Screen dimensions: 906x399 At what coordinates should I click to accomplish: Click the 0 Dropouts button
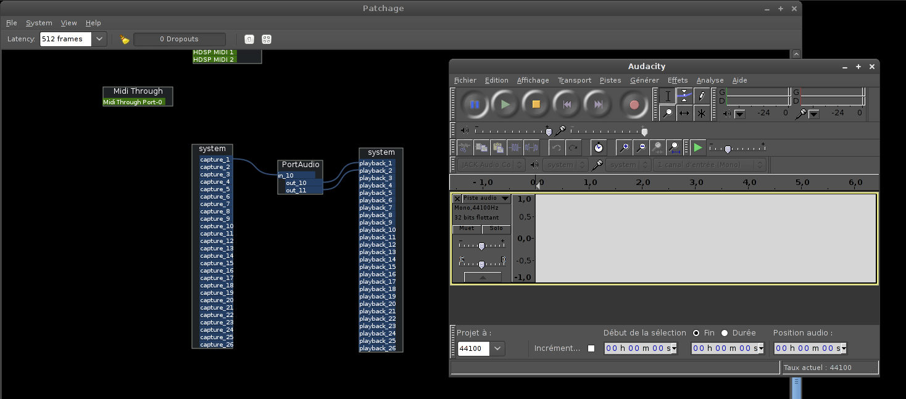(x=179, y=39)
